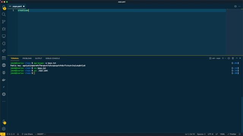Switch to the PROBLEMS tab
The image size is (243, 136).
point(27,59)
